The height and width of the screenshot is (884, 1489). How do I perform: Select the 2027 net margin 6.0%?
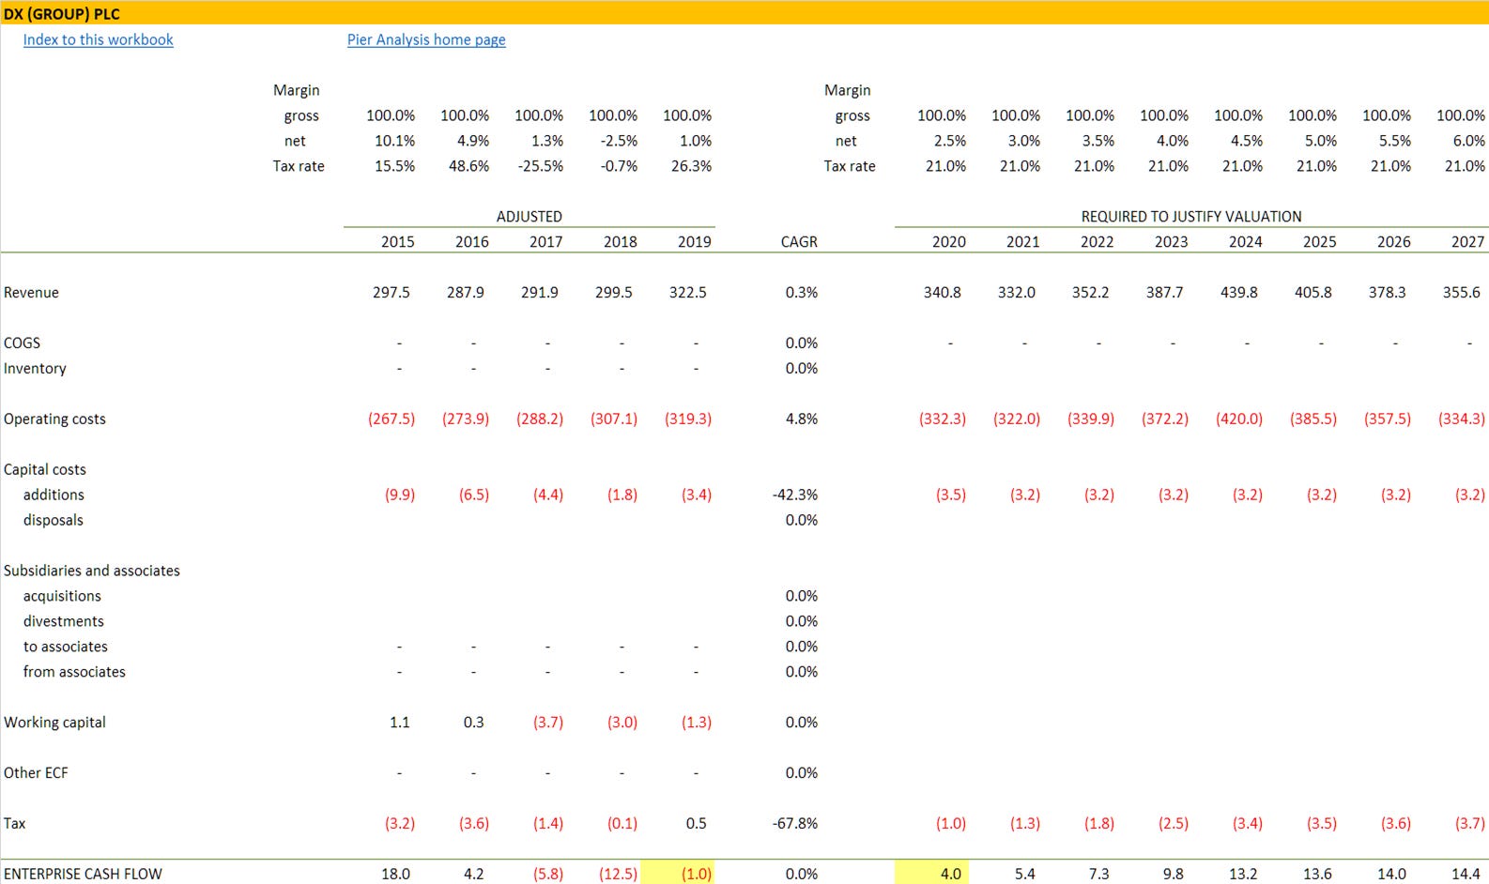pyautogui.click(x=1469, y=141)
